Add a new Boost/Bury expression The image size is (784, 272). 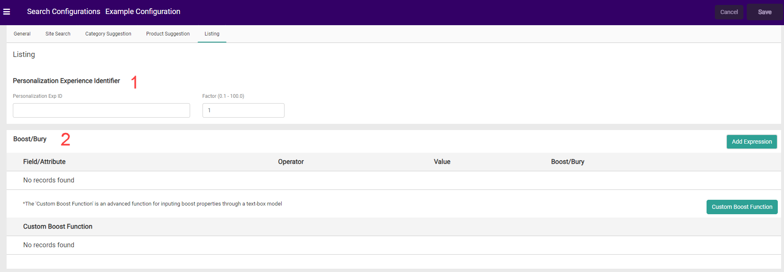coord(752,142)
